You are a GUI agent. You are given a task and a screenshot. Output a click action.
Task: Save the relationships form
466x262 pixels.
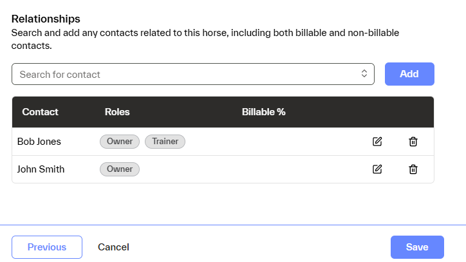[417, 247]
